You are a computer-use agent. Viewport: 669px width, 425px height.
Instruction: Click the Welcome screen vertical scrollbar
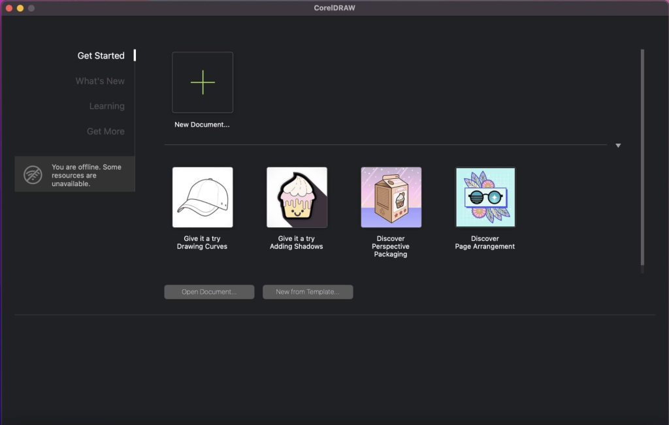pyautogui.click(x=642, y=158)
